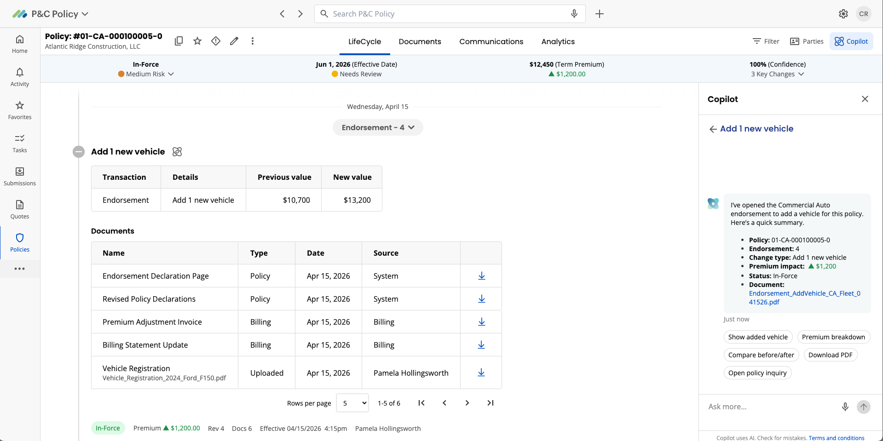The width and height of the screenshot is (883, 441).
Task: Download Vehicle Registration document
Action: point(481,372)
